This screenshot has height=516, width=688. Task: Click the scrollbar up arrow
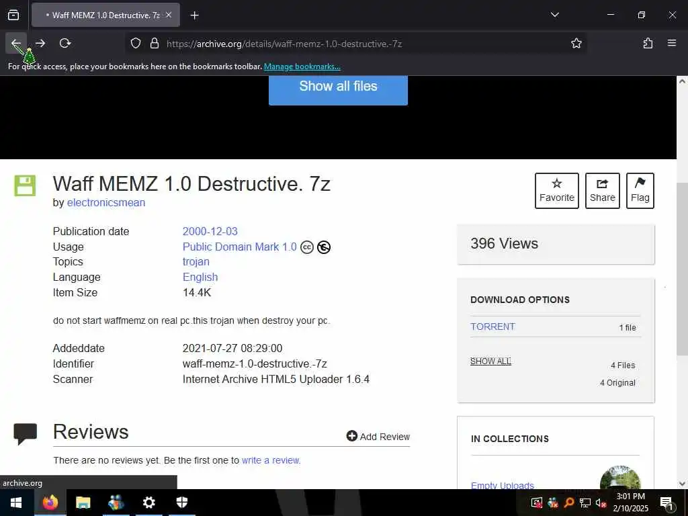(683, 81)
